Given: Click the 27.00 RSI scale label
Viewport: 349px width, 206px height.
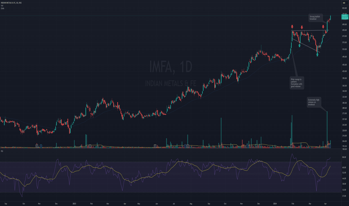Looking at the screenshot, I should point(344,196).
